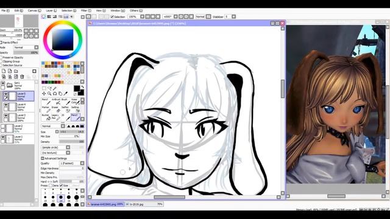The width and height of the screenshot is (390, 219).
Task: Open the Edit menu
Action: [19, 11]
